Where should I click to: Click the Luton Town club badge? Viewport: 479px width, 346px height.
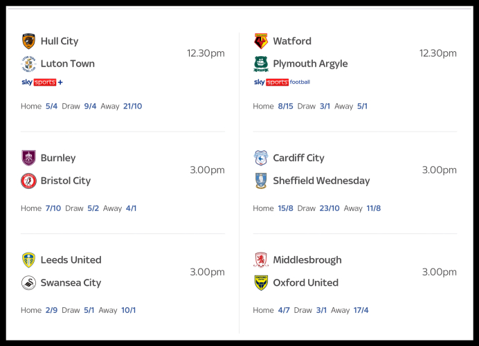coord(28,64)
